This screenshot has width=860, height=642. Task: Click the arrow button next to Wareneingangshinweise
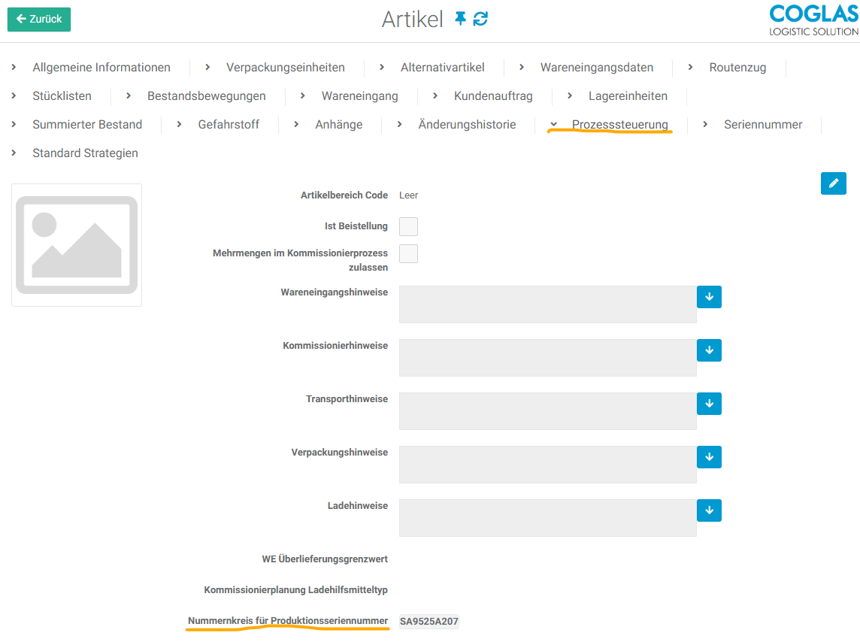[709, 297]
